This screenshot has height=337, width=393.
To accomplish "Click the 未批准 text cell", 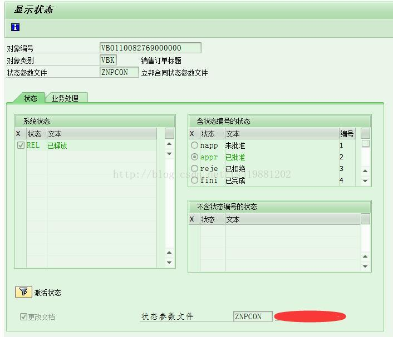I will [235, 145].
